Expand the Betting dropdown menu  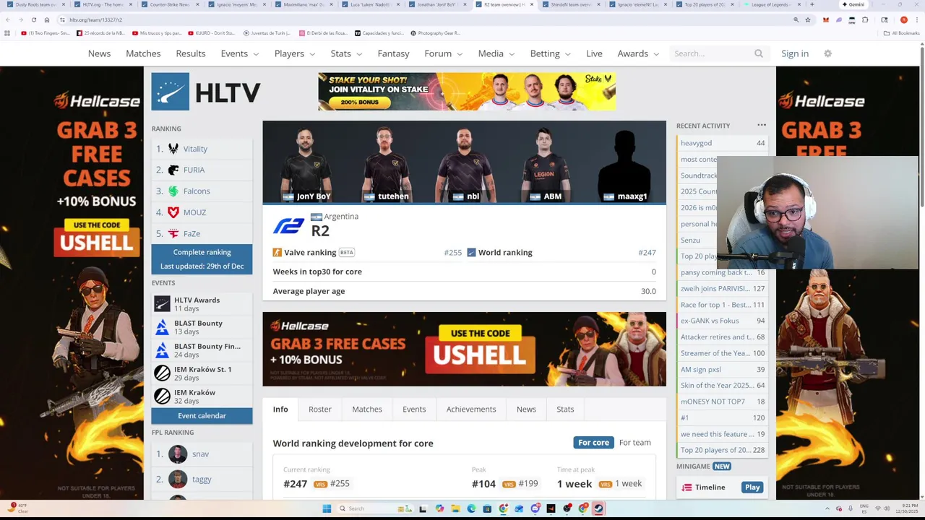(x=551, y=53)
